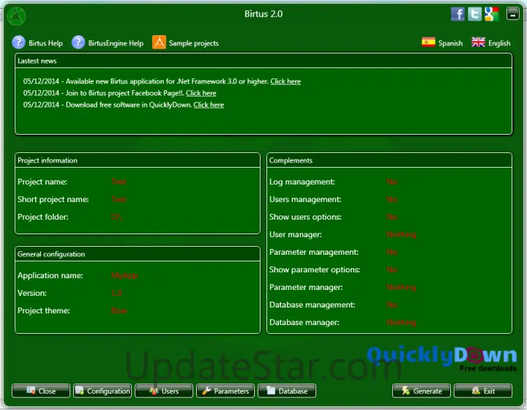Select the Show users options No value
This screenshot has height=410, width=527.
click(392, 217)
